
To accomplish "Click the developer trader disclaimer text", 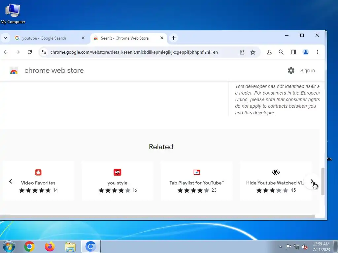I will pyautogui.click(x=277, y=99).
